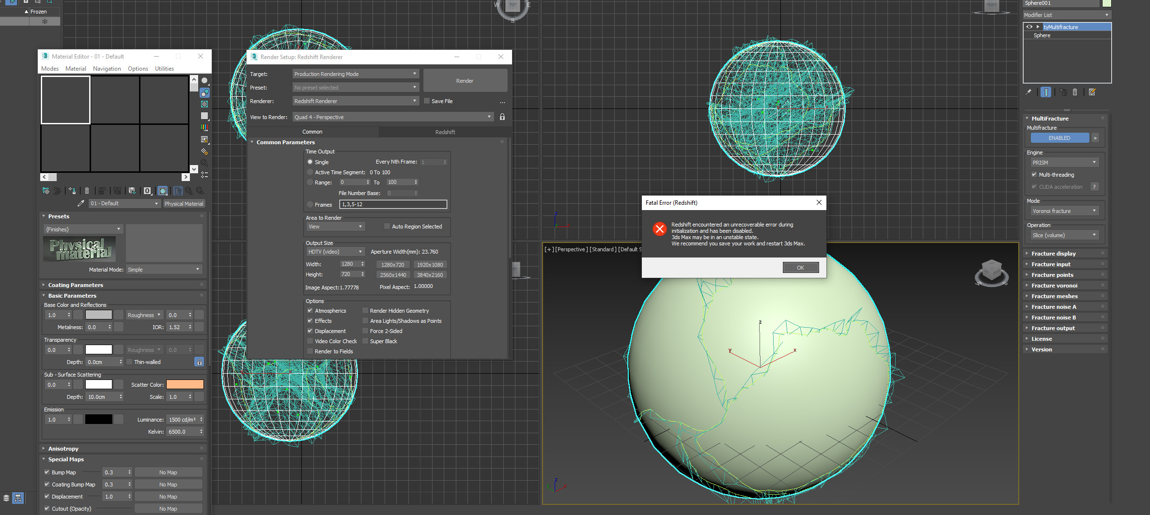Click the Remove Modifier trash icon
Viewport: 1150px width, 515px height.
coord(1075,92)
